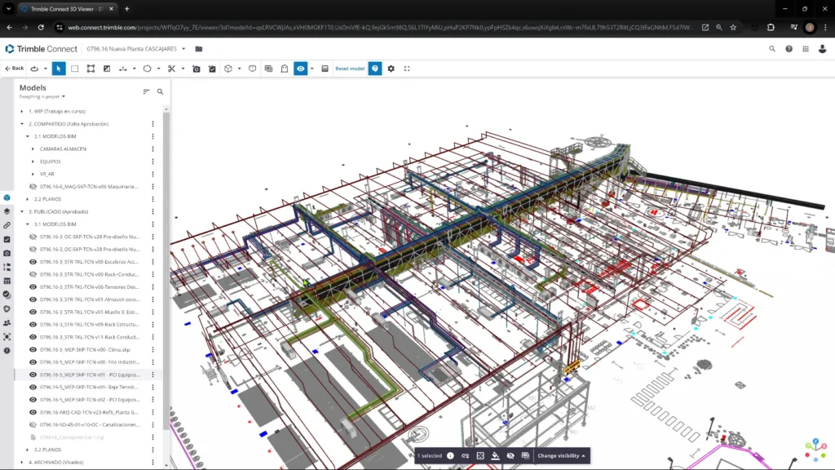The height and width of the screenshot is (470, 835).
Task: Hide the STR-TKL-TCN-v00-Escaleras model
Action: coord(33,262)
